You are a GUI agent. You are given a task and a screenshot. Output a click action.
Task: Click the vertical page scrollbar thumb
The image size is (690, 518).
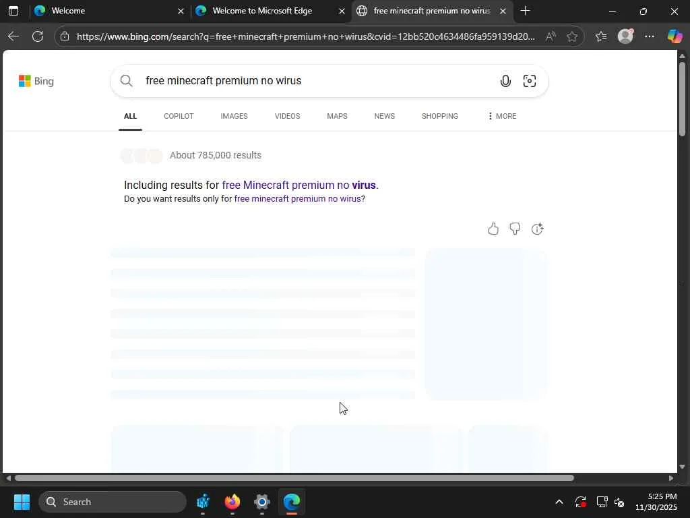(682, 99)
